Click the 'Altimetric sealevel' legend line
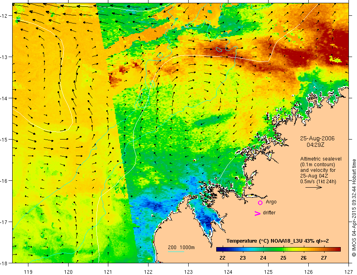Viewport: 357px width, 275px height. click(x=321, y=159)
